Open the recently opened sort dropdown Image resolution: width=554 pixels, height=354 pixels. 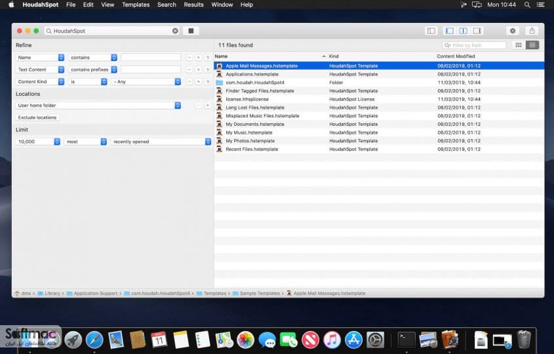click(161, 142)
